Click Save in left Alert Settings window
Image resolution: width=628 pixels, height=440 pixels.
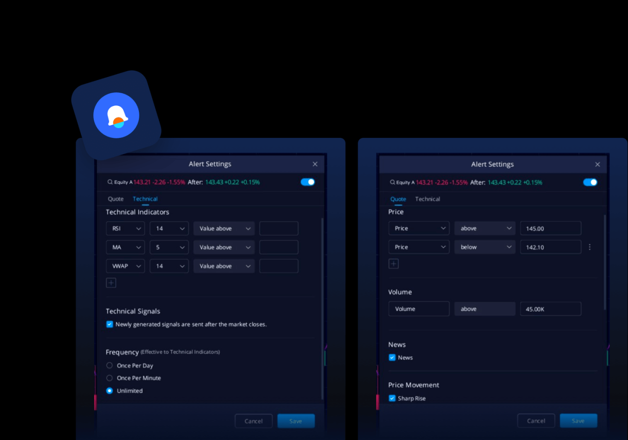click(x=296, y=421)
